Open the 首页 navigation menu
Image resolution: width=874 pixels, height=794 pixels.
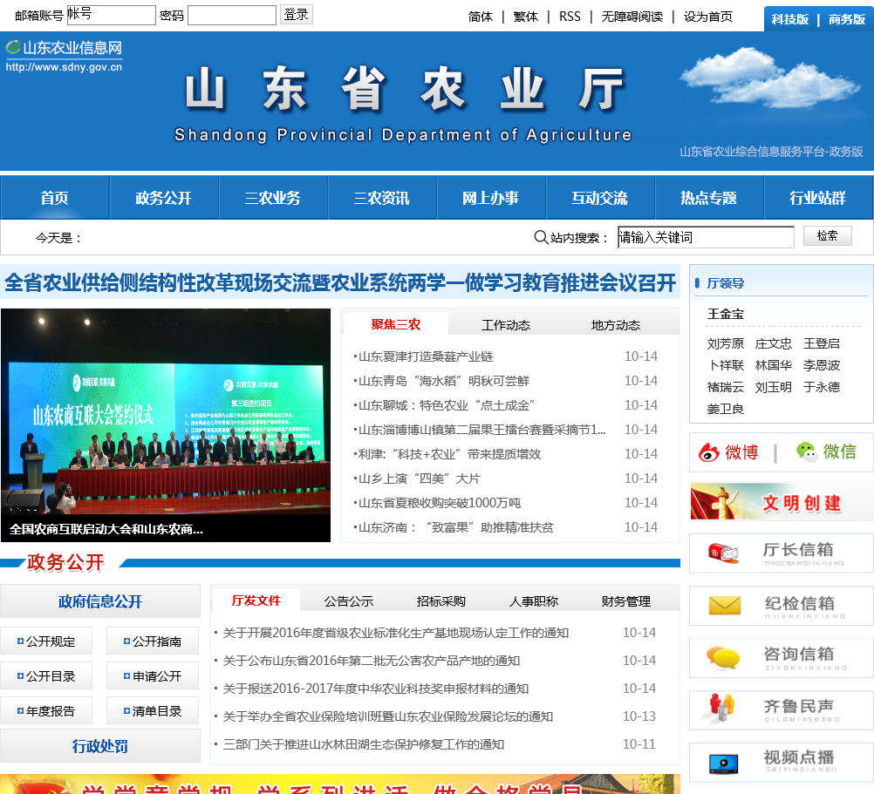[55, 198]
